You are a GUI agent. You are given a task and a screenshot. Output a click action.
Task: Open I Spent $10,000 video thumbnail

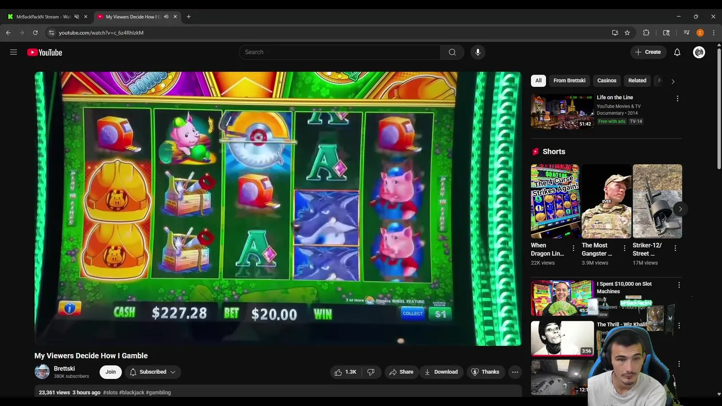coord(562,298)
